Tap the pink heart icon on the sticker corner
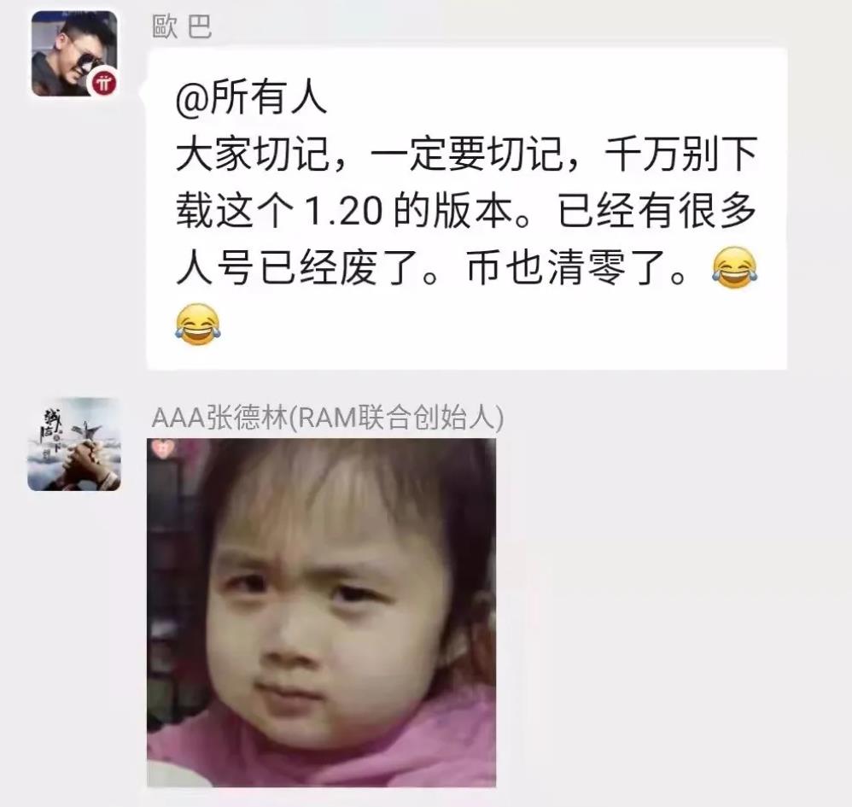852x807 pixels. click(x=160, y=449)
